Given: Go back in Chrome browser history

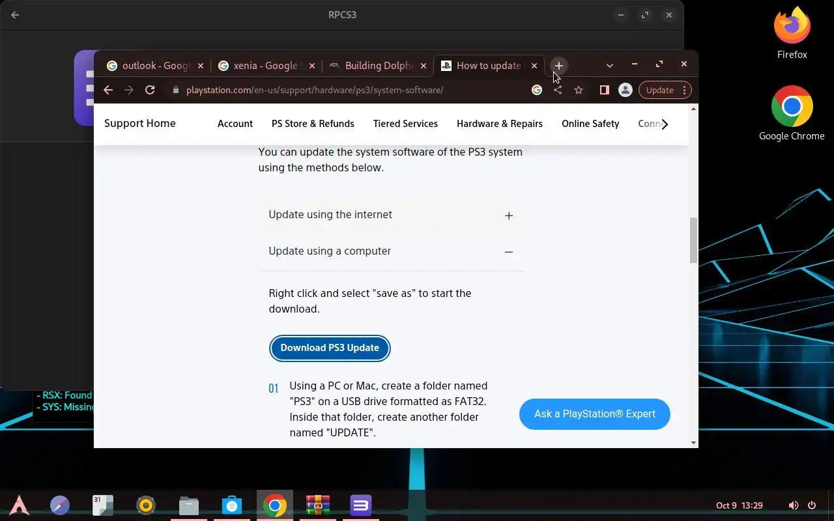Looking at the screenshot, I should [x=108, y=90].
